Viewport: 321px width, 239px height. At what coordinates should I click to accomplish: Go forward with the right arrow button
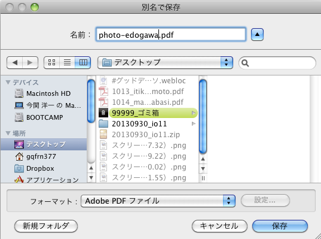click(30, 62)
